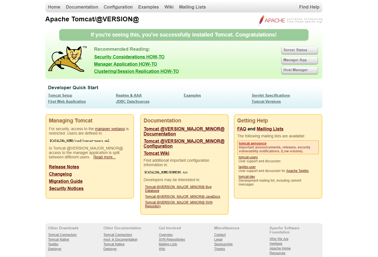This screenshot has width=378, height=257.
Task: Open Tomcat @VERSION_MAJOR_MINOR@ Documentation link
Action: (x=184, y=131)
